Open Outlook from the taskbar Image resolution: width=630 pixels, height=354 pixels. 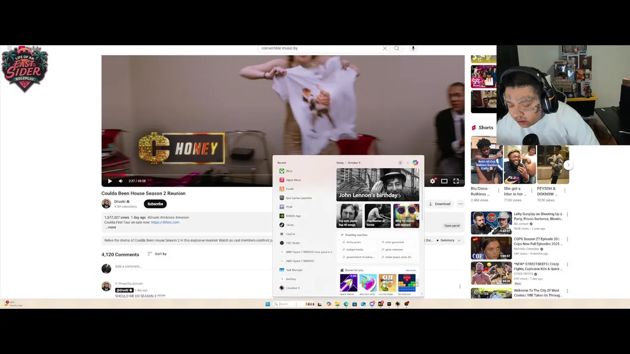363,304
